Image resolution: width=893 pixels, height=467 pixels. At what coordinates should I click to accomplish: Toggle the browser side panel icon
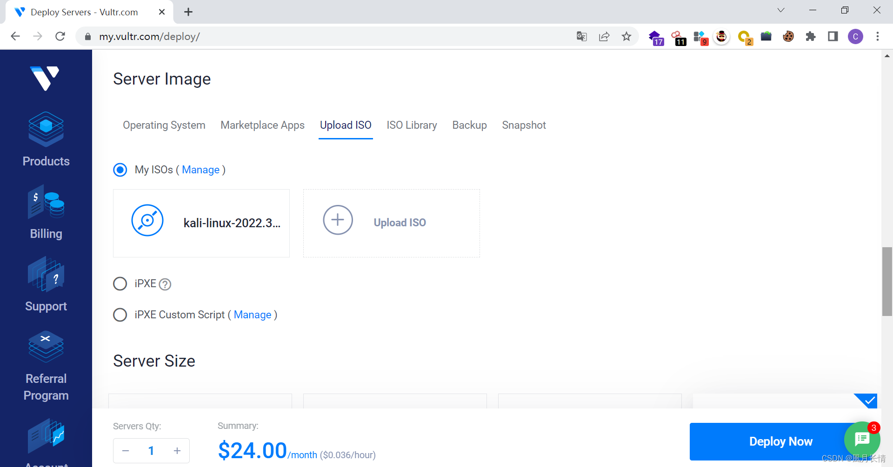[x=833, y=36]
